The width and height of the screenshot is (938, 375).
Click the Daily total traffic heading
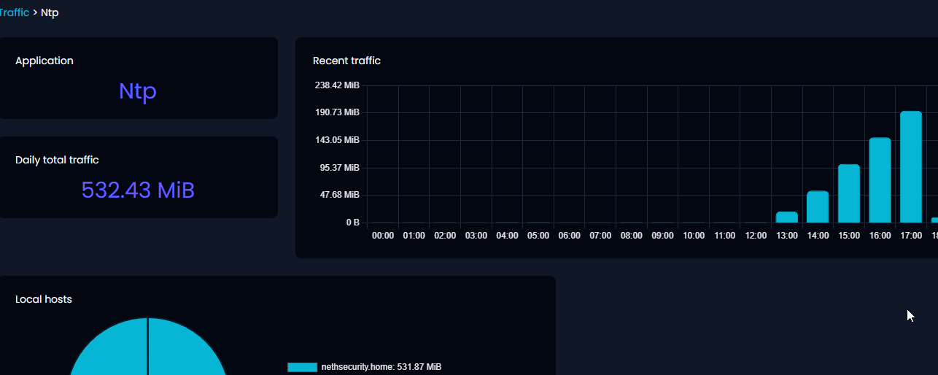click(57, 160)
